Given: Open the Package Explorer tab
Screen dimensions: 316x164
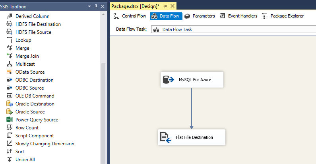Looking at the screenshot, I should click(283, 16).
